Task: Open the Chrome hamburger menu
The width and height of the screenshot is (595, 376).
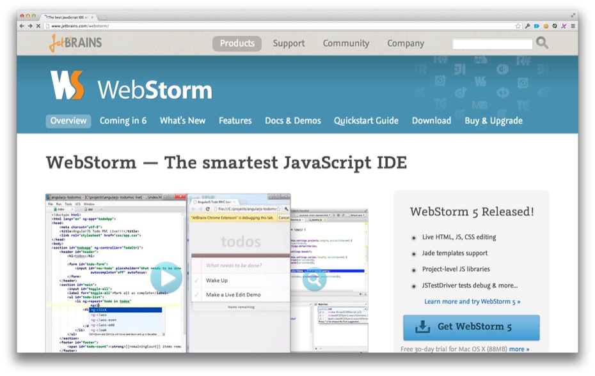Action: (x=573, y=26)
